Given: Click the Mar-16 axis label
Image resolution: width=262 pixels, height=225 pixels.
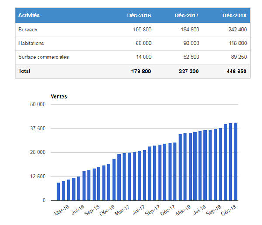Looking at the screenshot, I should click(62, 210).
